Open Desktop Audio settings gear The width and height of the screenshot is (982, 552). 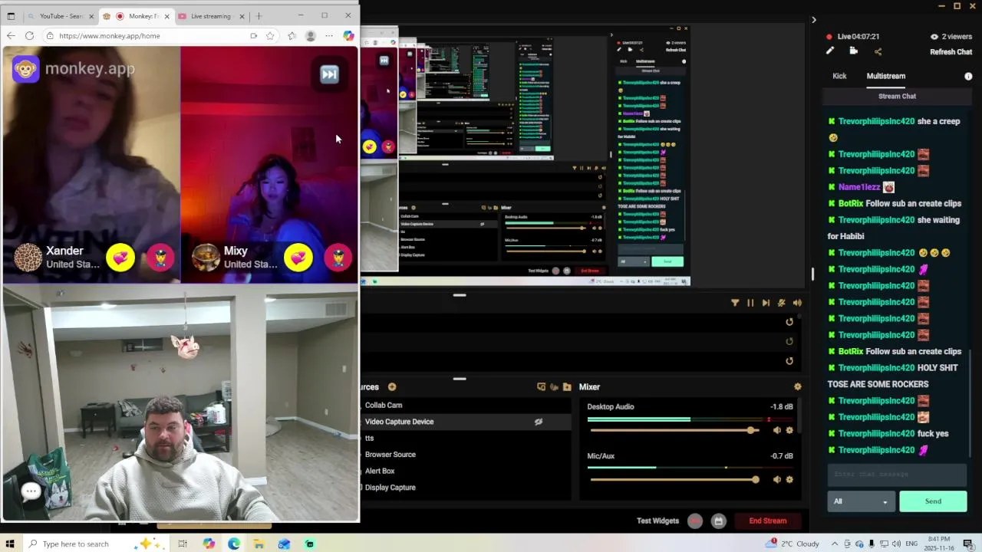(789, 431)
